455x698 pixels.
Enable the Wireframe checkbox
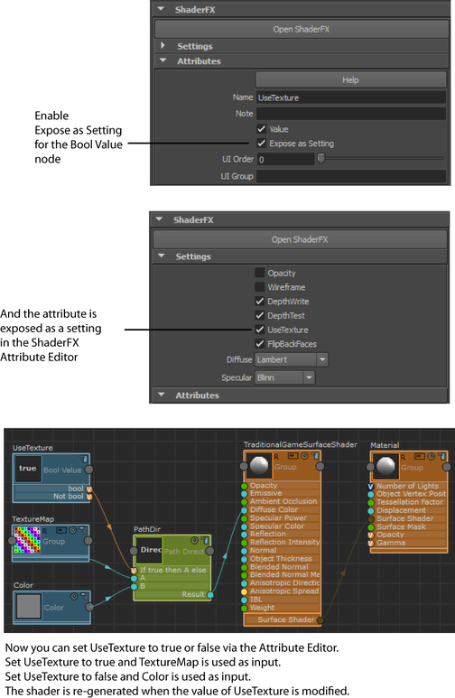point(260,287)
